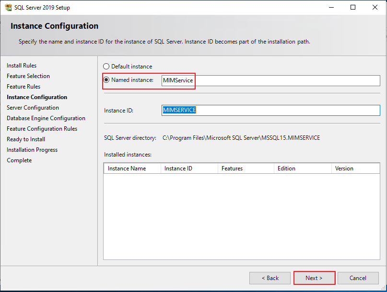387x292 pixels.
Task: Click the Instance Configuration page heading
Action: pos(54,26)
